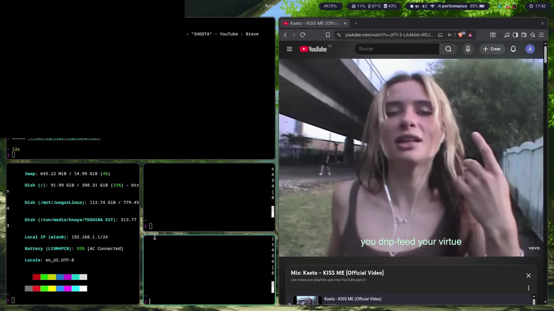Open Brave Shields lion icon
This screenshot has height=311, width=554.
[x=461, y=35]
